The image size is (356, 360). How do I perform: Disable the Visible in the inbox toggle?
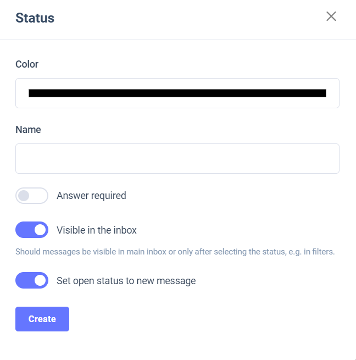pos(32,230)
